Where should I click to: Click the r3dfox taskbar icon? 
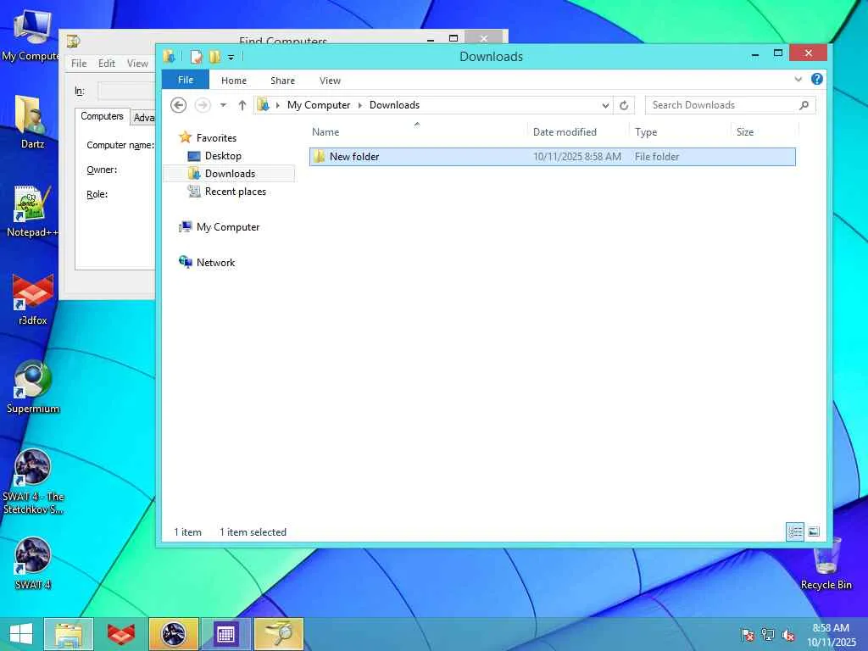121,634
